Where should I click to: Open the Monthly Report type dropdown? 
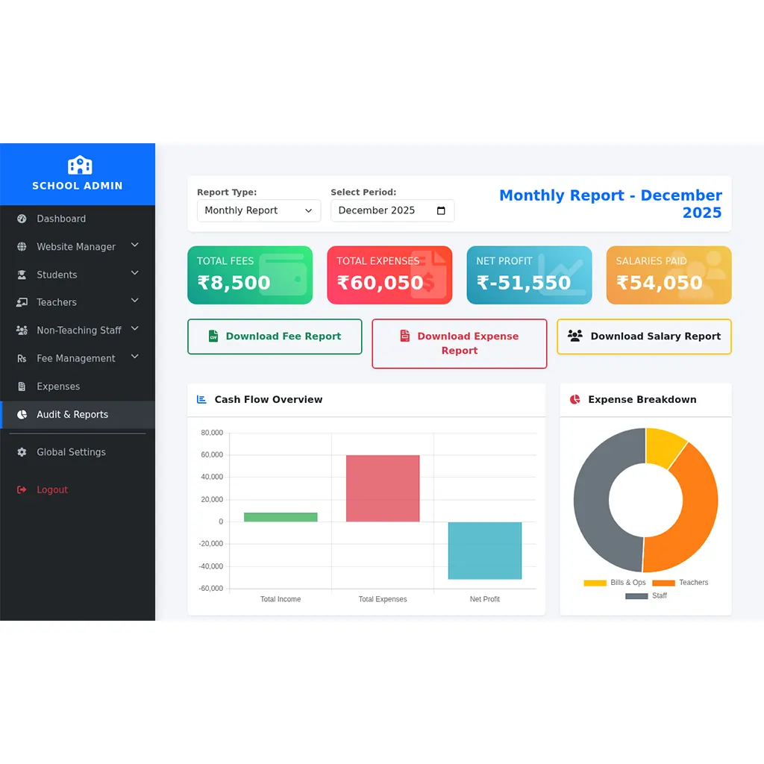click(x=258, y=210)
